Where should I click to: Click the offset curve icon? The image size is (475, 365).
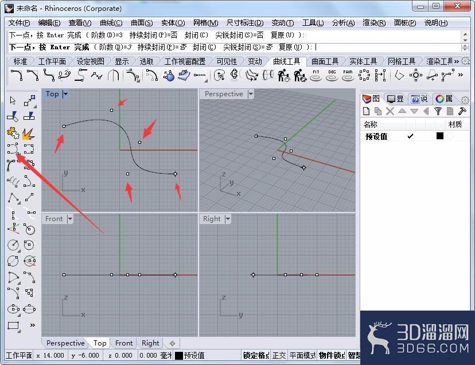click(152, 76)
